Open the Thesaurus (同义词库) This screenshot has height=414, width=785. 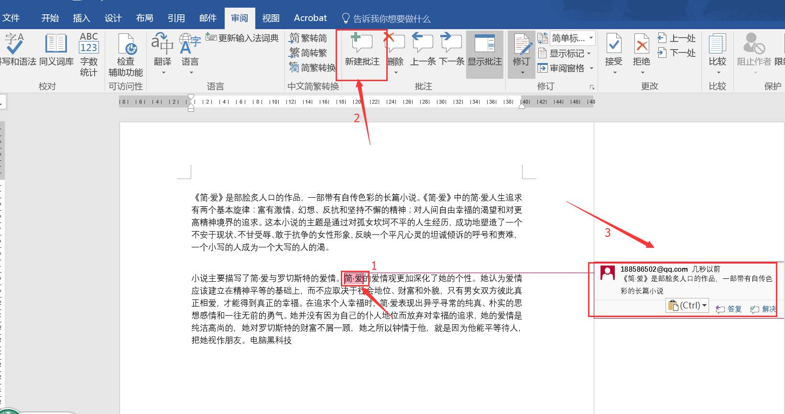(56, 50)
